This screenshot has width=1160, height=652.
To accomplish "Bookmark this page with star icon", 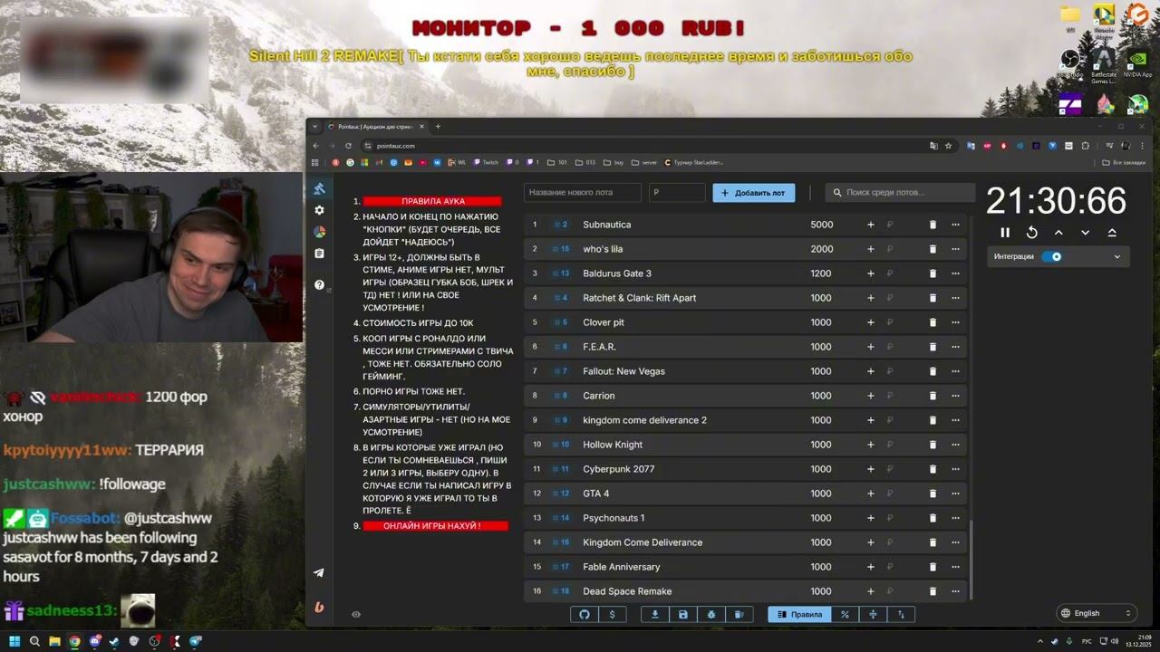I will click(948, 146).
